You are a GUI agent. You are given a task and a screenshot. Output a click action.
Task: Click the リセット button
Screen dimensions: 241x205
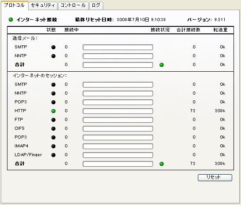(215, 177)
